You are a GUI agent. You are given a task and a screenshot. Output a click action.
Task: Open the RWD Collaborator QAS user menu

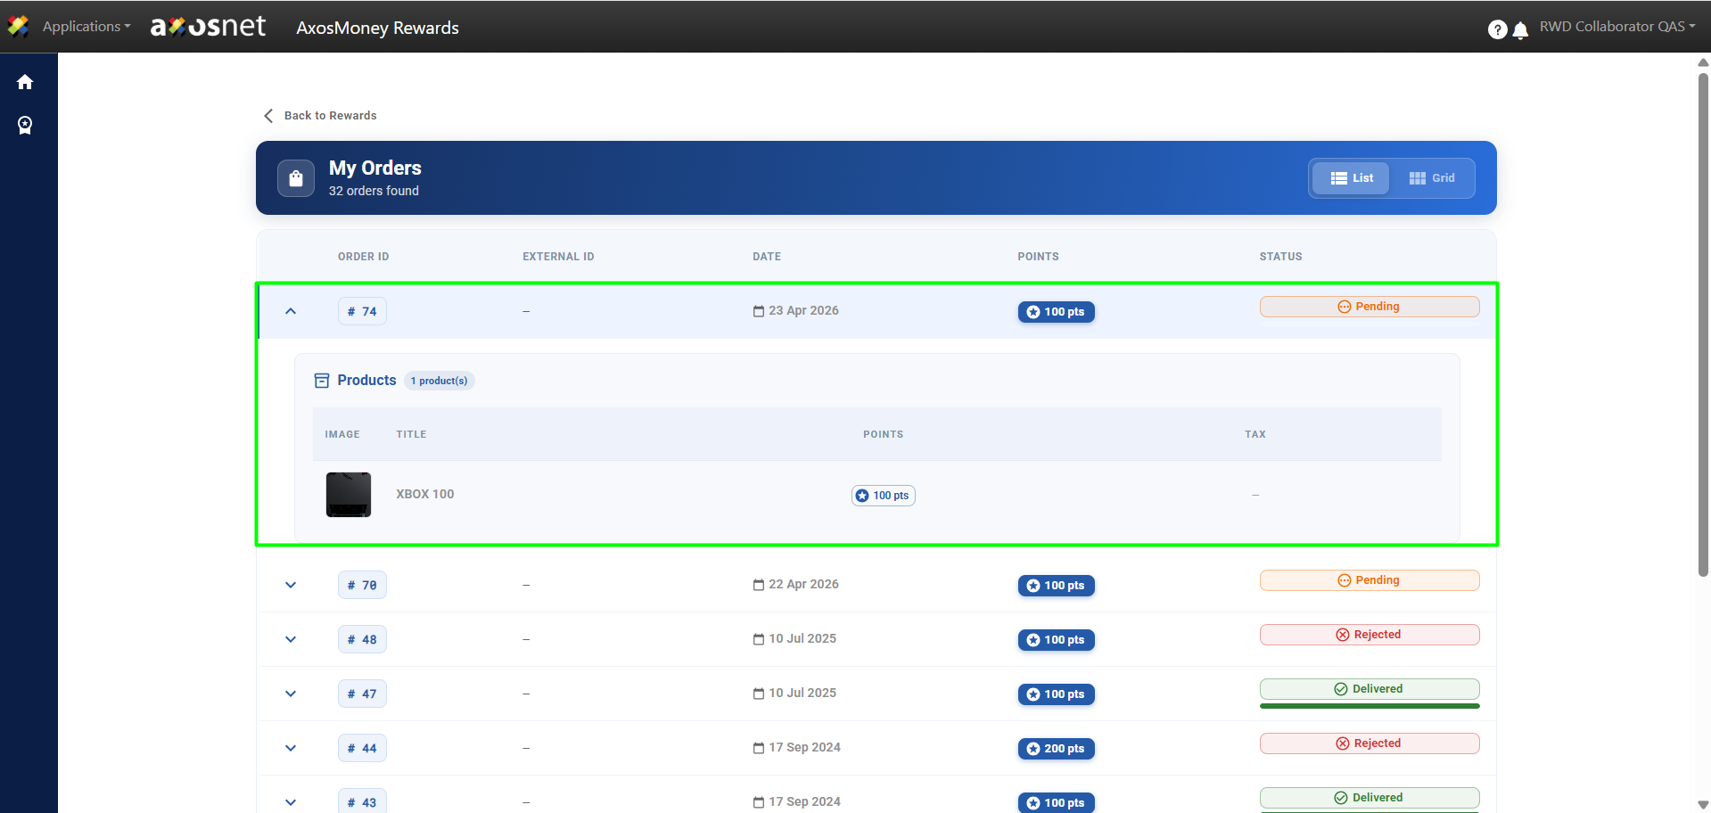[1616, 27]
